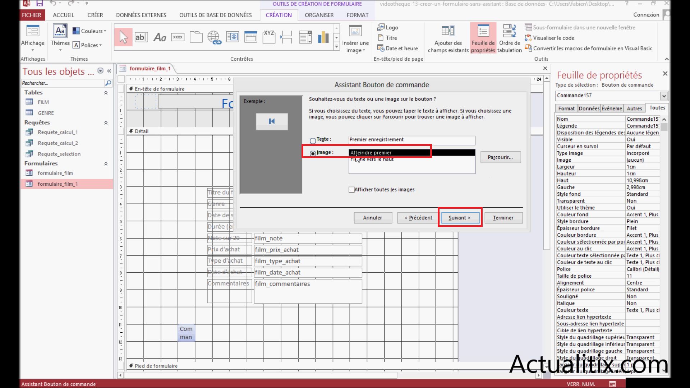The image size is (690, 388).
Task: Switch to FORMAT ribbon tab
Action: coord(358,15)
